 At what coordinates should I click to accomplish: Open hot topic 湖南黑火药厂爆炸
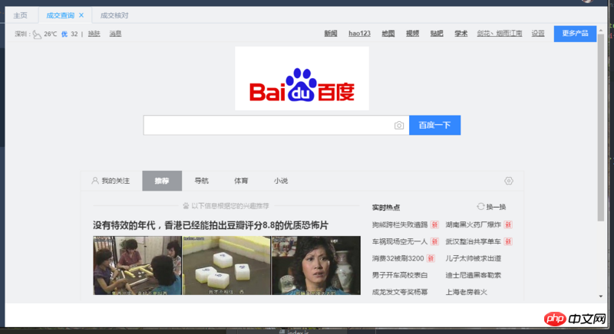click(473, 224)
